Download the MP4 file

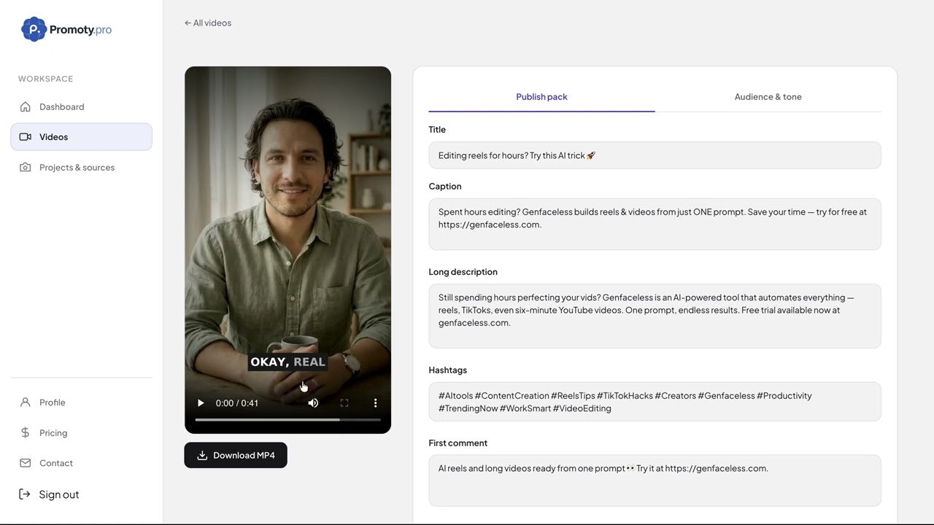(236, 455)
